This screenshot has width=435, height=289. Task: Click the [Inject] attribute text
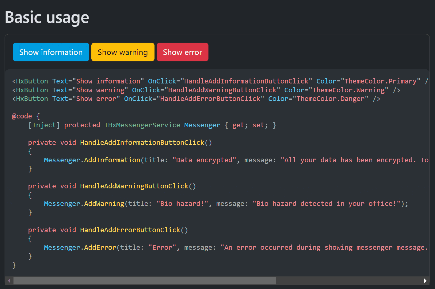pos(44,125)
